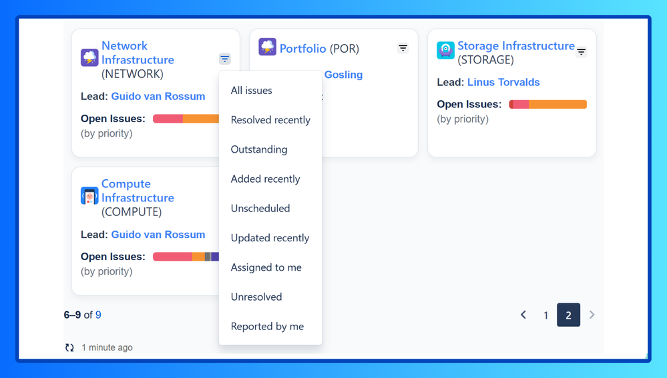Go to the next page arrow
This screenshot has height=378, width=667.
(x=592, y=315)
